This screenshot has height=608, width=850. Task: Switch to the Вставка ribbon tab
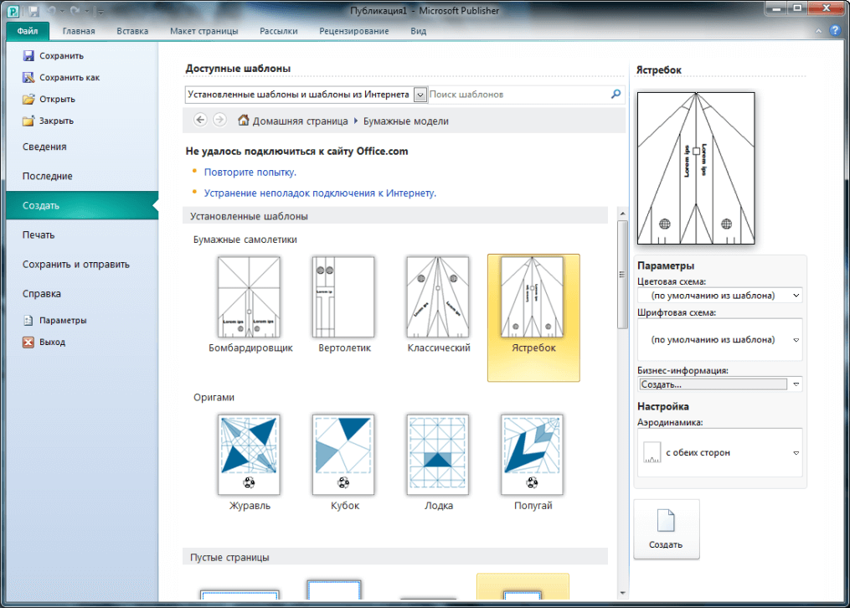(x=132, y=31)
